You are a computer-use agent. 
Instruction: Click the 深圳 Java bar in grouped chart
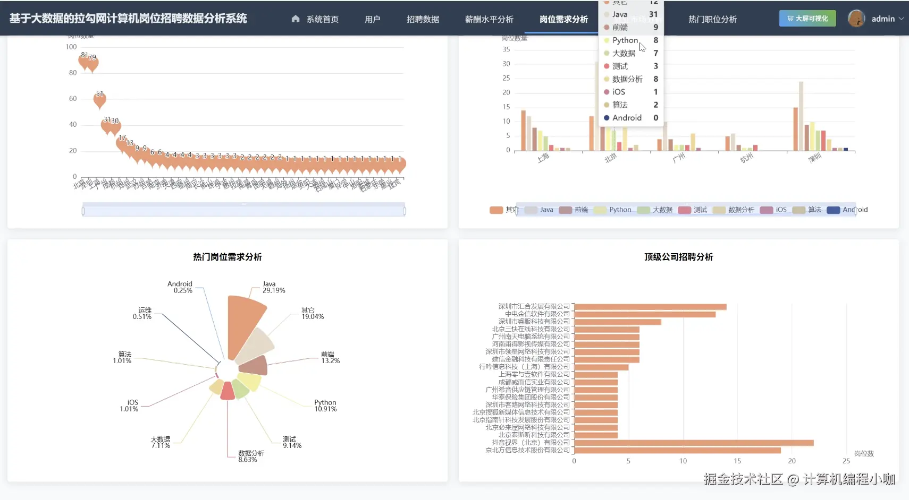coord(801,116)
